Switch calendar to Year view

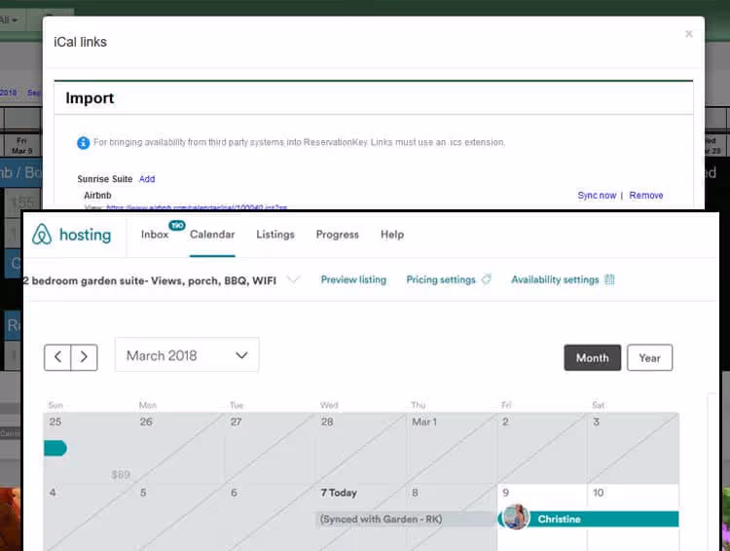tap(649, 357)
